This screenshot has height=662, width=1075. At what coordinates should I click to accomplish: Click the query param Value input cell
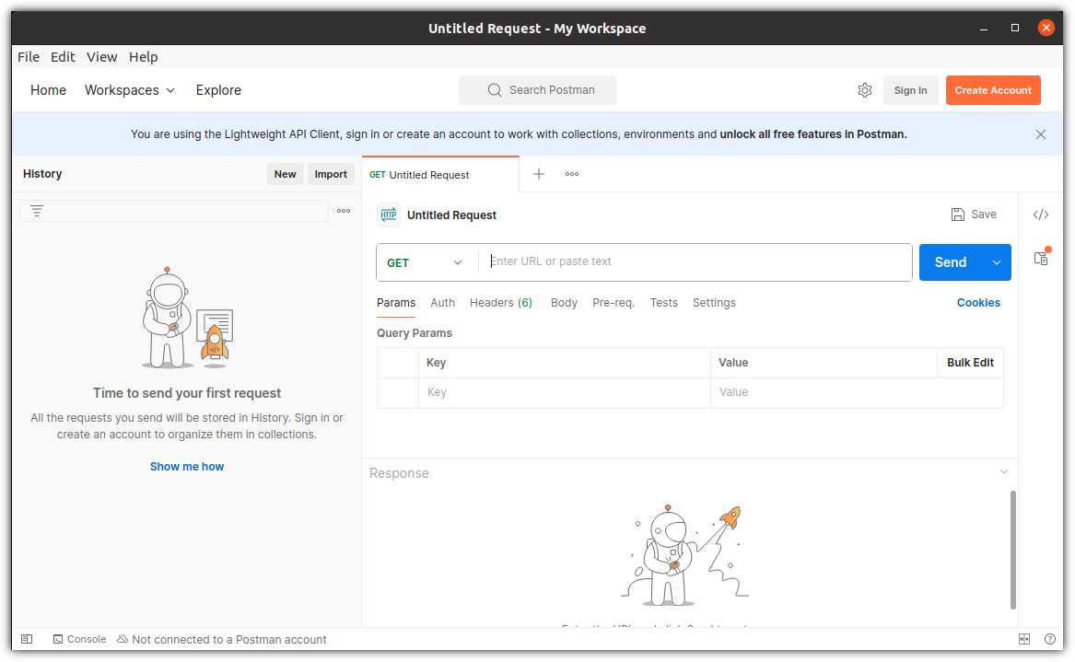click(x=857, y=392)
